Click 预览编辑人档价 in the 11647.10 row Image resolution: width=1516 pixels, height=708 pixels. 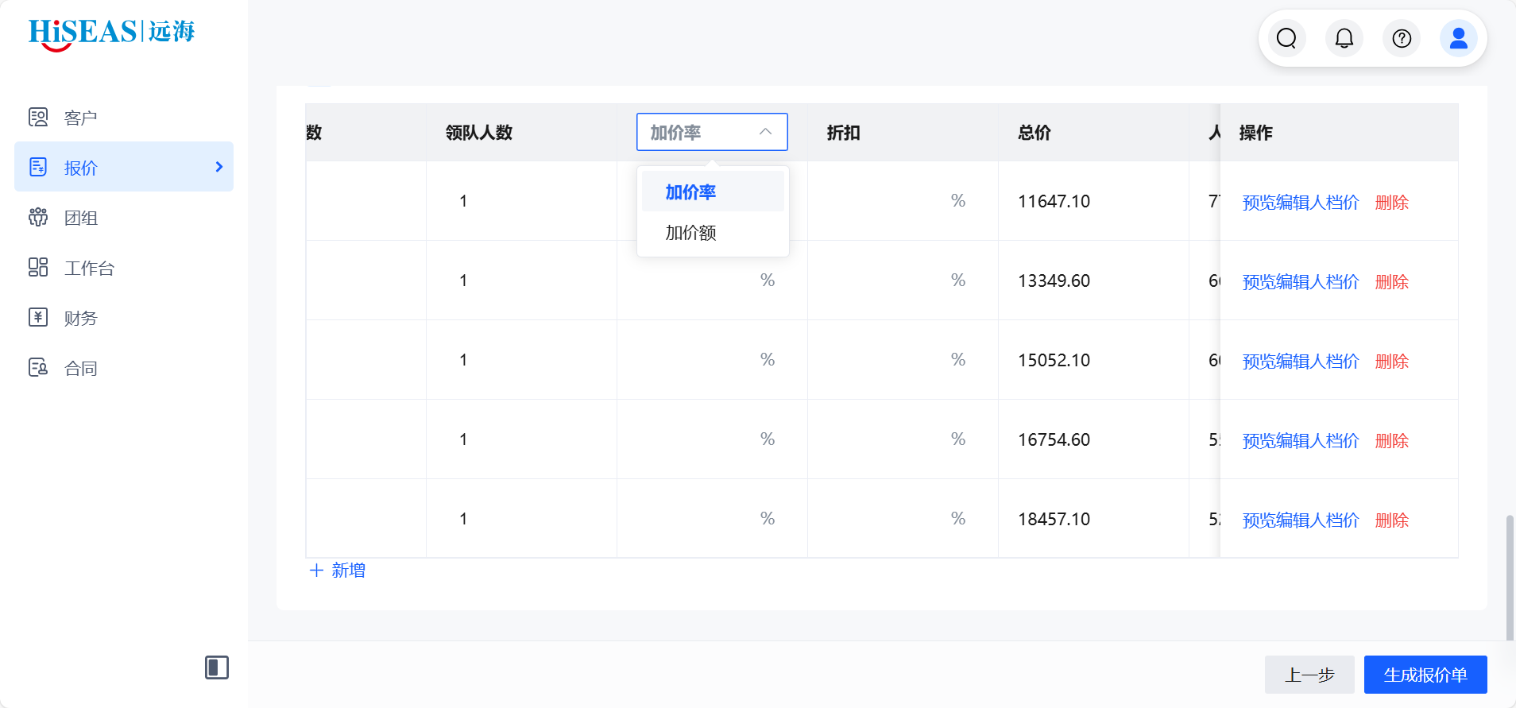click(1301, 202)
